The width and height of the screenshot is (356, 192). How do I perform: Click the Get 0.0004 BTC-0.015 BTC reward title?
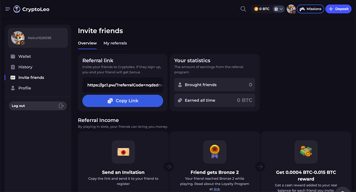(x=306, y=176)
